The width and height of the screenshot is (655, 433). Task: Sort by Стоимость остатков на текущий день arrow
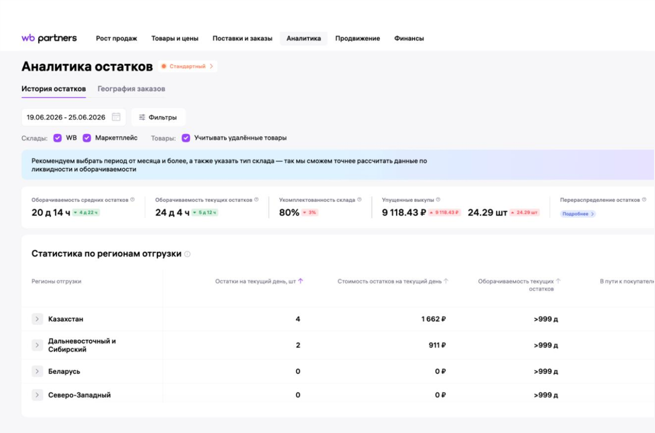(x=446, y=281)
